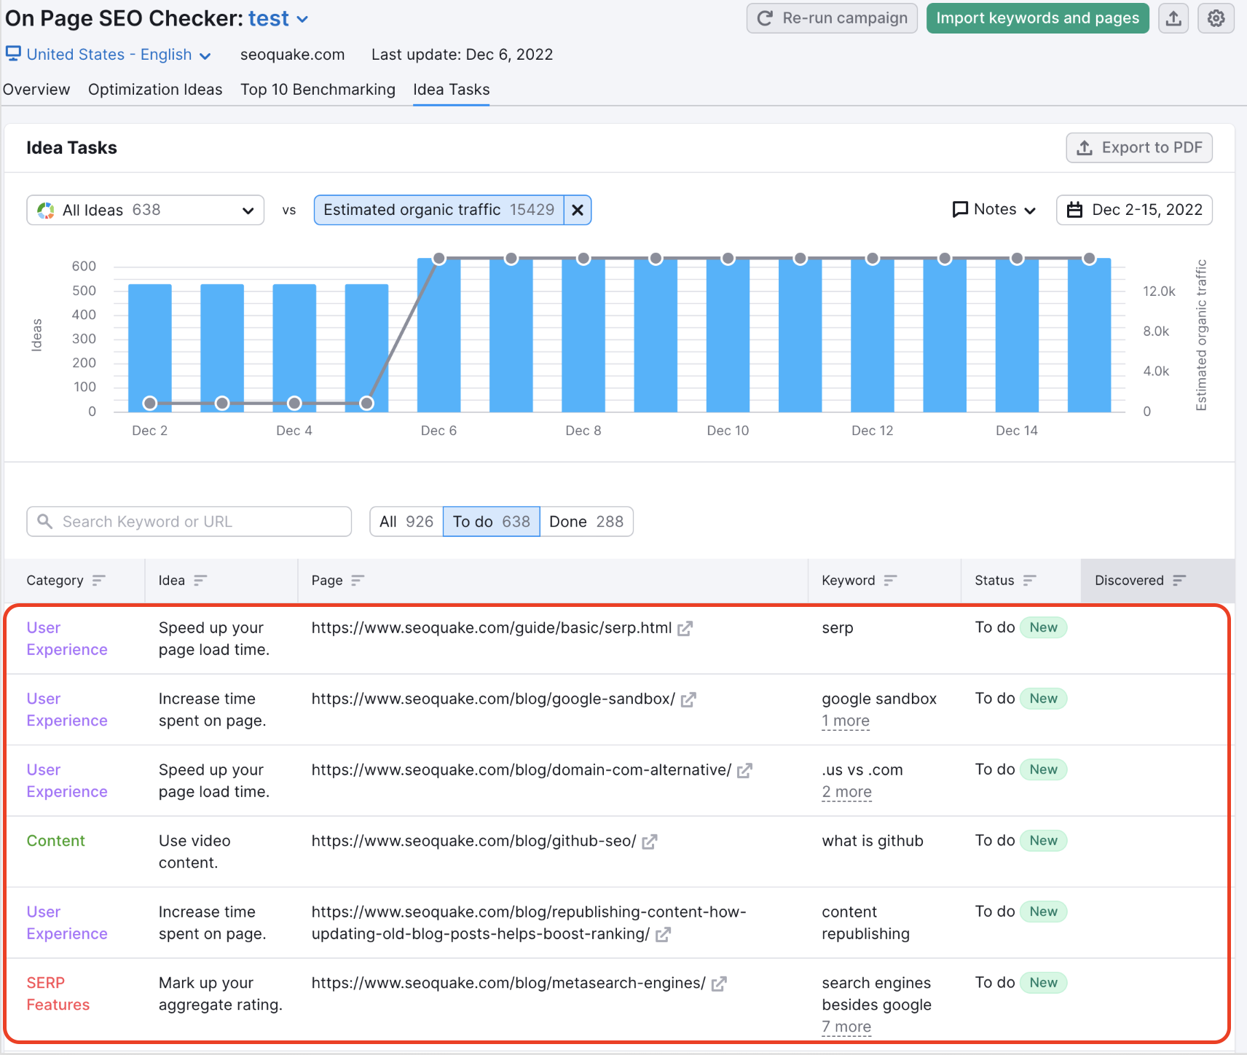The width and height of the screenshot is (1247, 1055).
Task: Click Estimated organic traffic 15429 metric chip
Action: click(x=438, y=210)
